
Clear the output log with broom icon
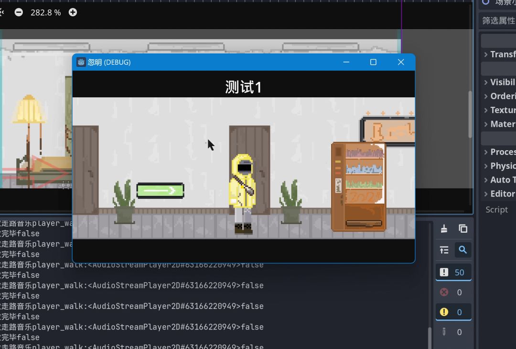444,228
